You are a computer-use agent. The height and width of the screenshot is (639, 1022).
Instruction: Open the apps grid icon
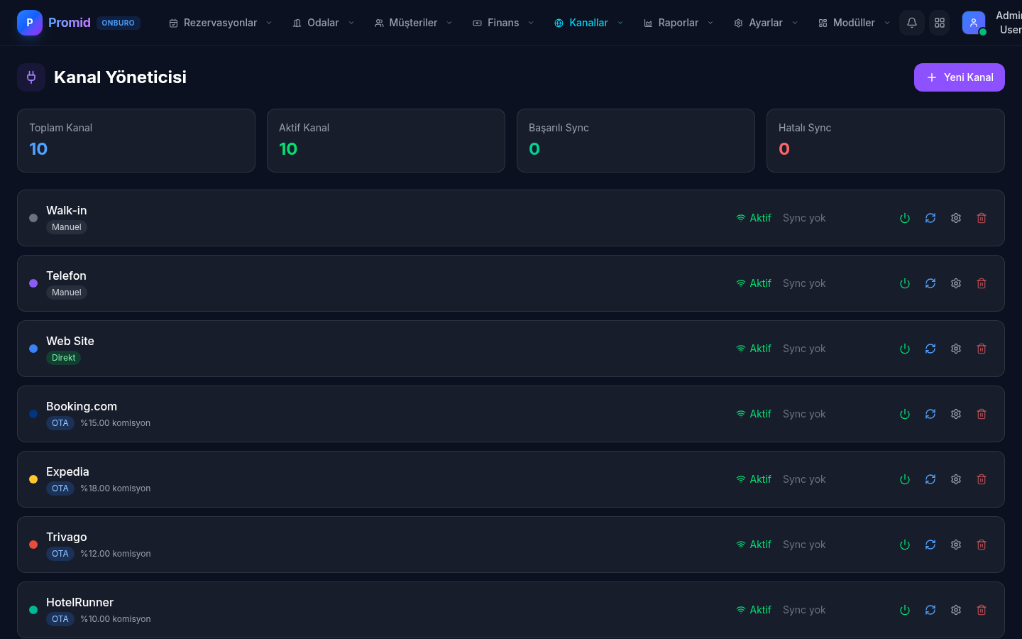click(x=940, y=23)
